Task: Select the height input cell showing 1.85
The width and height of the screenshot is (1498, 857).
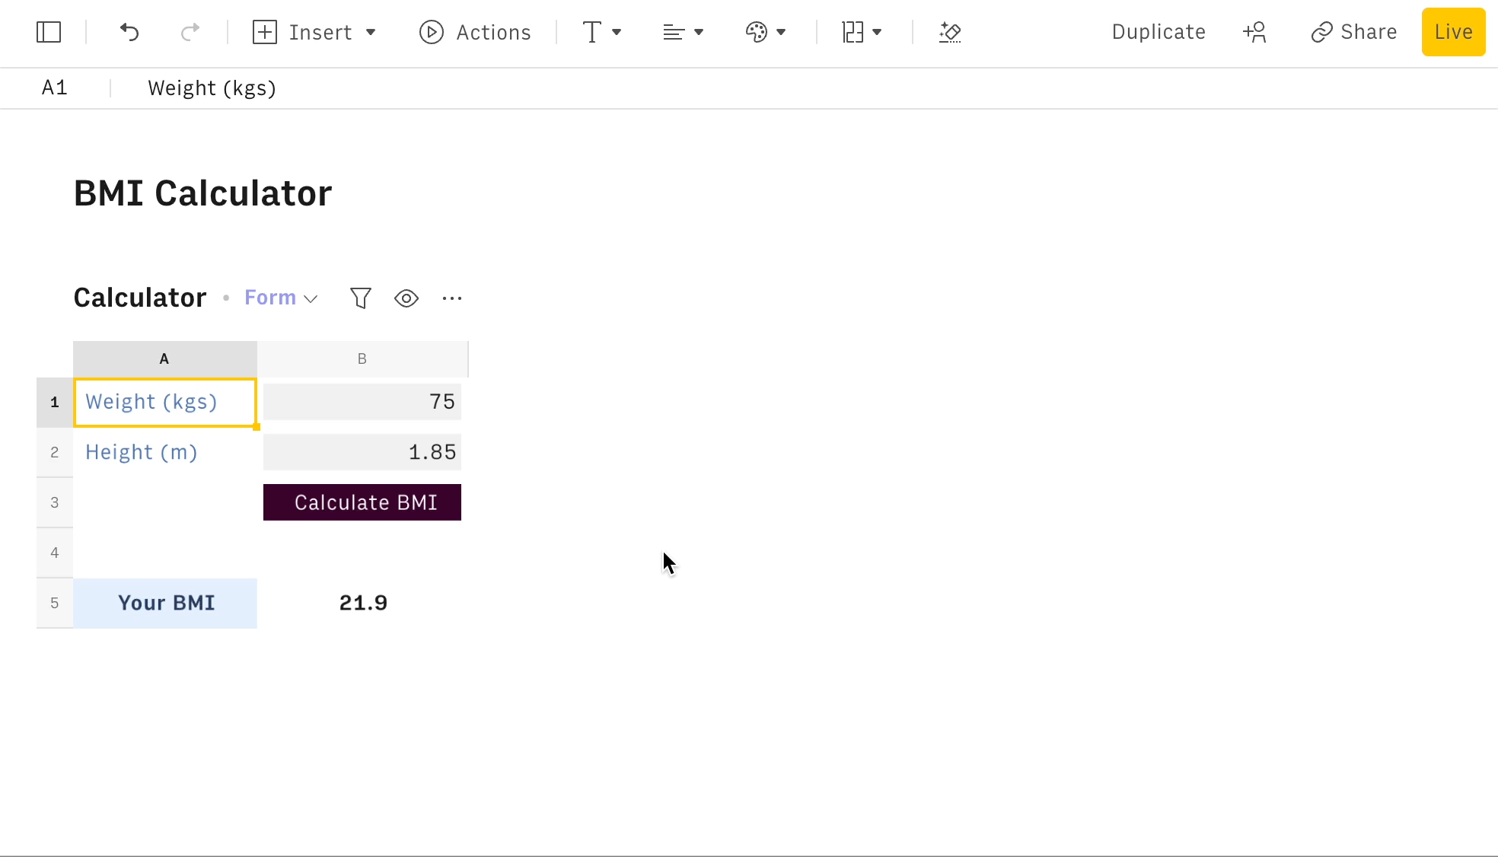Action: point(362,452)
